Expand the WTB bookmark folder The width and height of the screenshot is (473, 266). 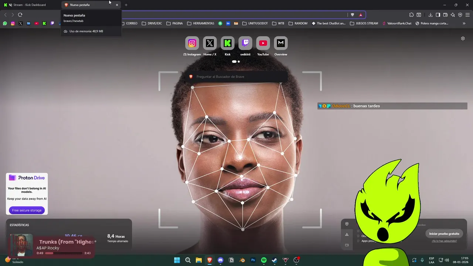click(x=278, y=23)
